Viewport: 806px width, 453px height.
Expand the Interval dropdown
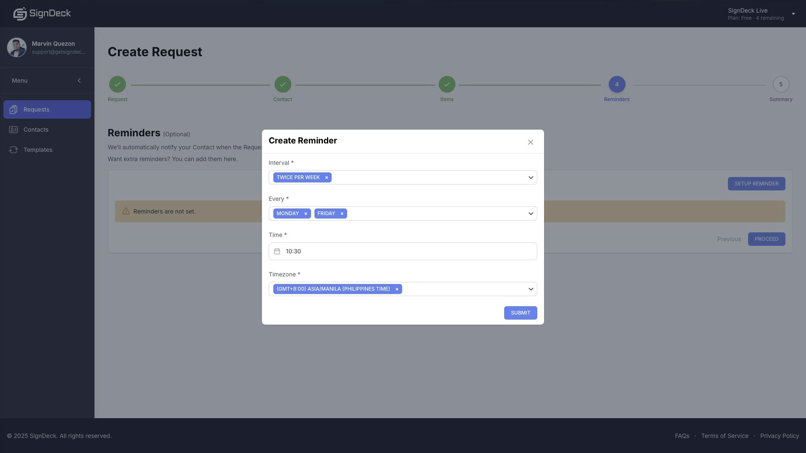pos(531,177)
